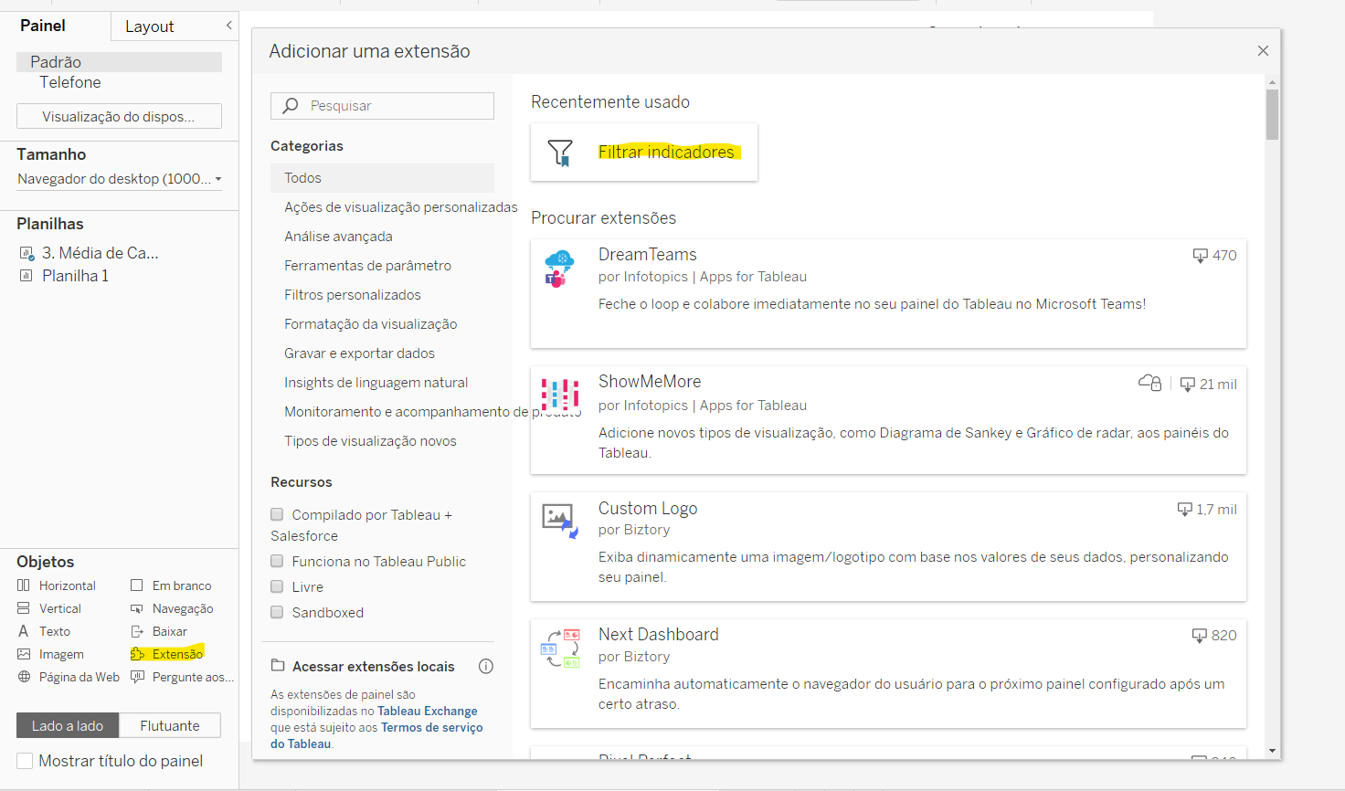
Task: Select Filtros personalizados category
Action: (353, 295)
